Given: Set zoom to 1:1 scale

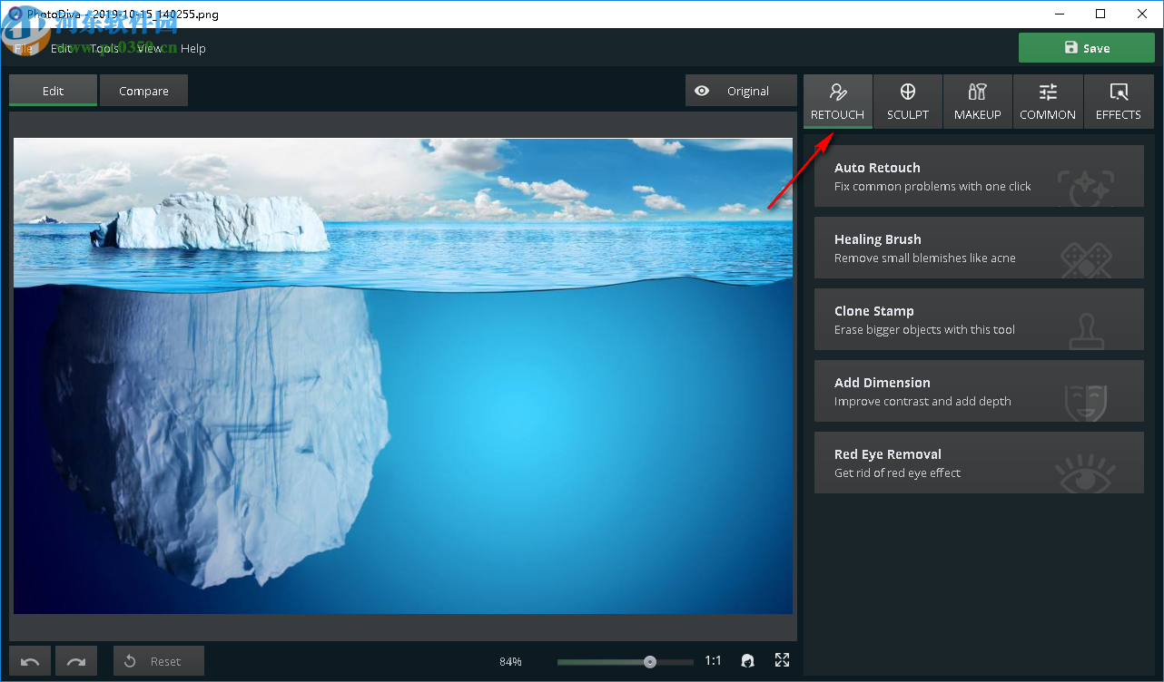Looking at the screenshot, I should [713, 661].
